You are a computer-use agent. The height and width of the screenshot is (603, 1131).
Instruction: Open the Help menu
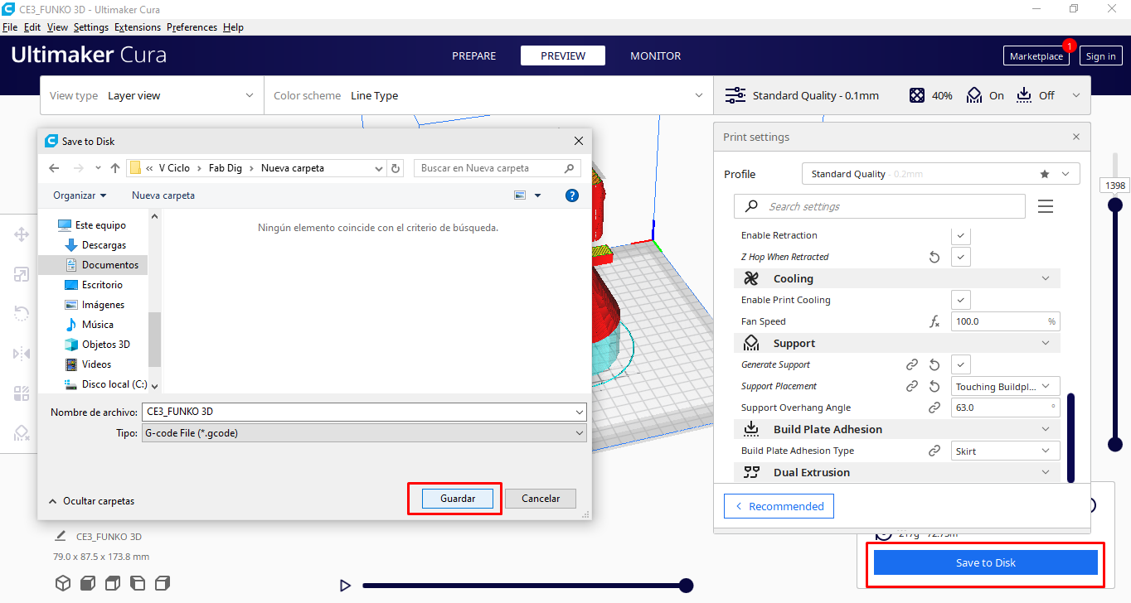(234, 27)
